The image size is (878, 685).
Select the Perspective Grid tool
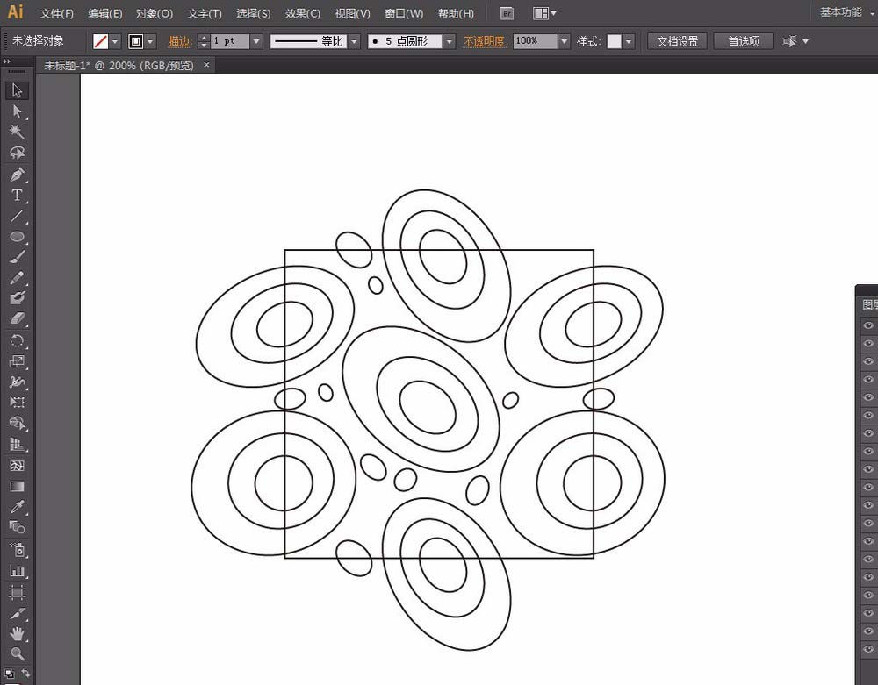[17, 445]
